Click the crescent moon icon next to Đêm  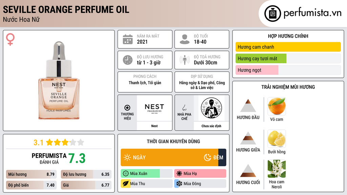pyautogui.click(x=207, y=157)
